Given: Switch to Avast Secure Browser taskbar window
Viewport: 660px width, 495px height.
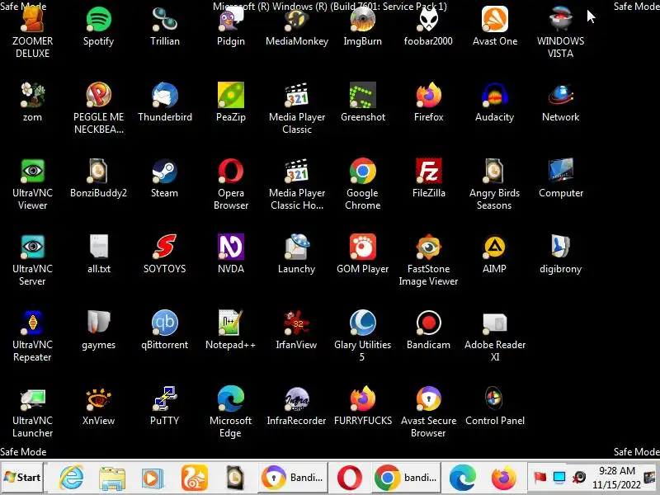Looking at the screenshot, I should point(293,478).
